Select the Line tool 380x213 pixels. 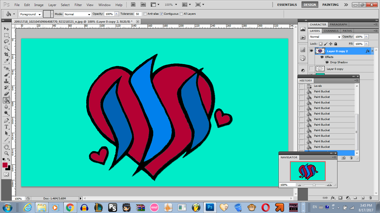click(x=6, y=140)
